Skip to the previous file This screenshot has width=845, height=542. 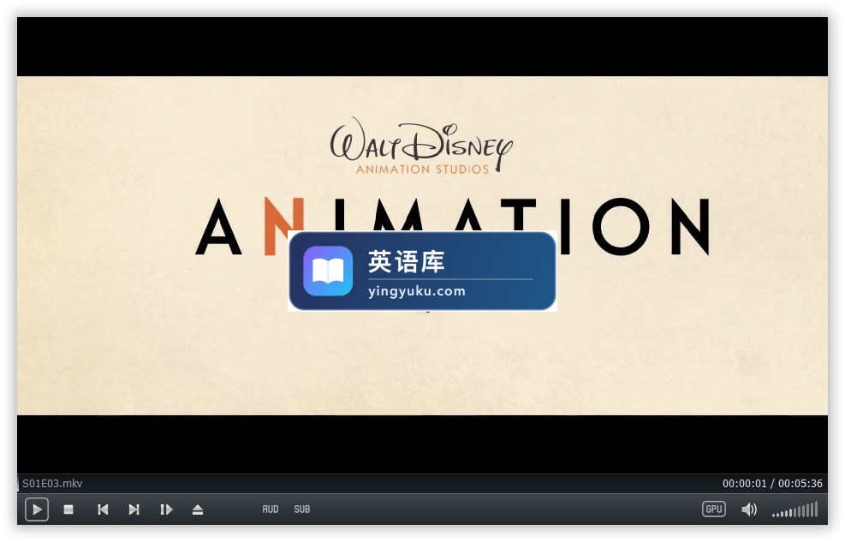coord(103,509)
